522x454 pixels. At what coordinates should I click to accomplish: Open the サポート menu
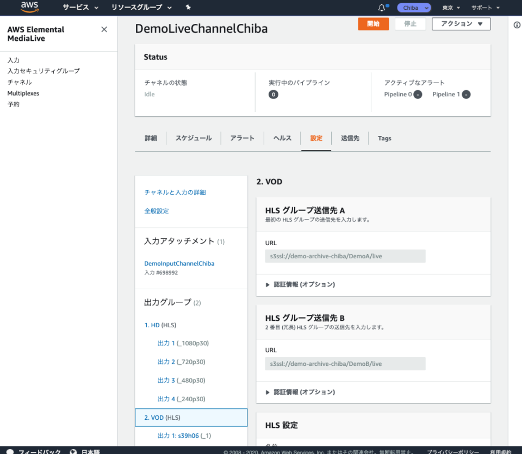(x=486, y=8)
